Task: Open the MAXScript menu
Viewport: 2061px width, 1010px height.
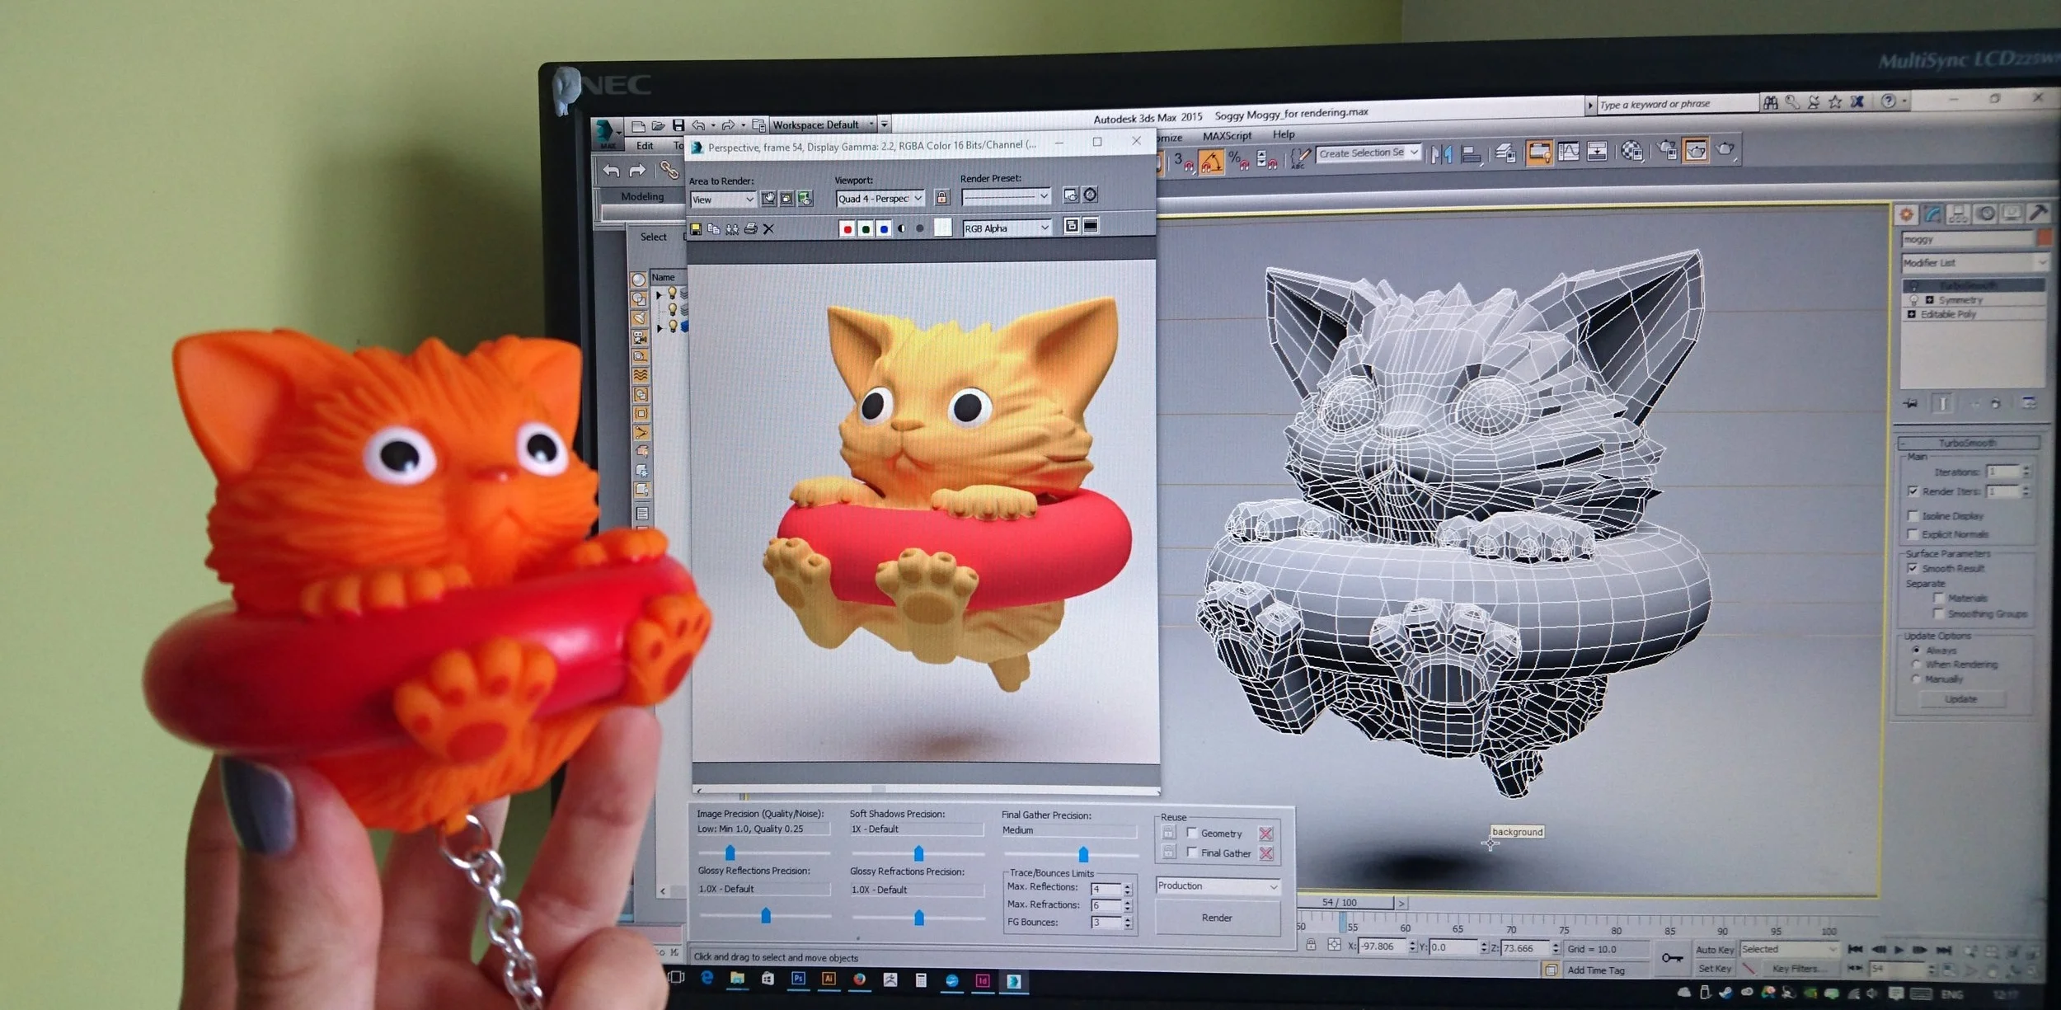Action: (x=1227, y=136)
